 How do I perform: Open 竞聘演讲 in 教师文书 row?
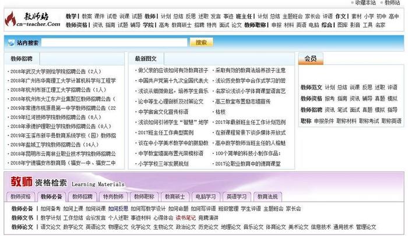pos(208,218)
